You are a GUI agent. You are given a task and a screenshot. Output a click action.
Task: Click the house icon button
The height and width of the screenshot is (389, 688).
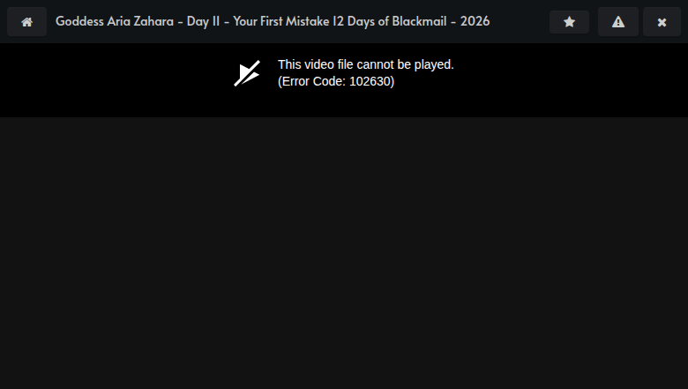[26, 21]
